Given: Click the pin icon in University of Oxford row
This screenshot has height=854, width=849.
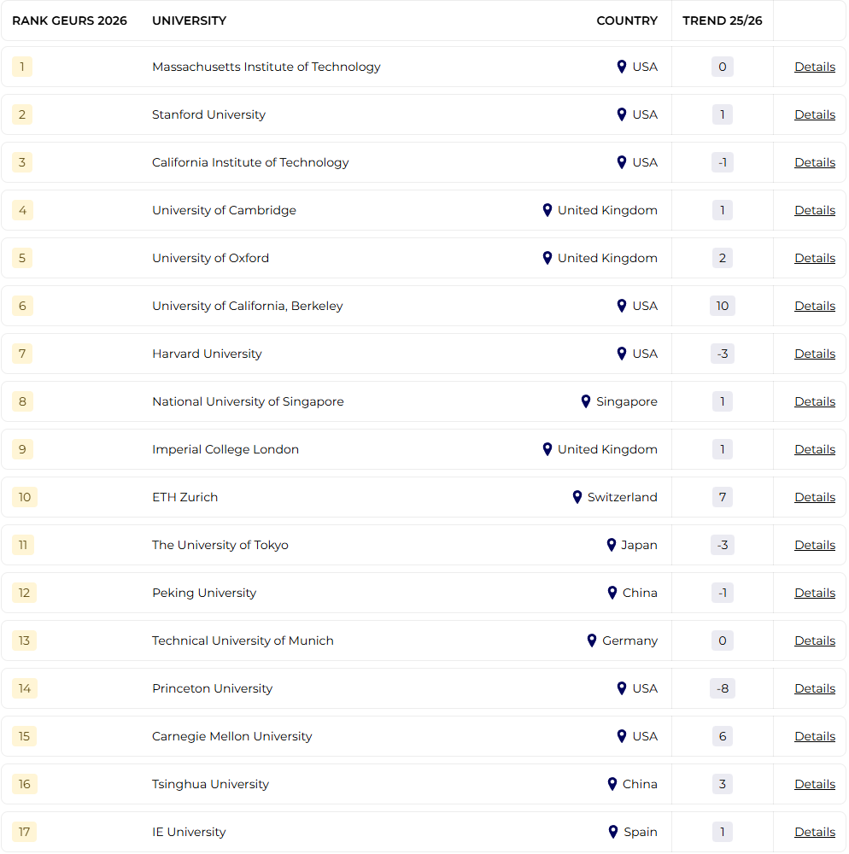Looking at the screenshot, I should point(547,258).
